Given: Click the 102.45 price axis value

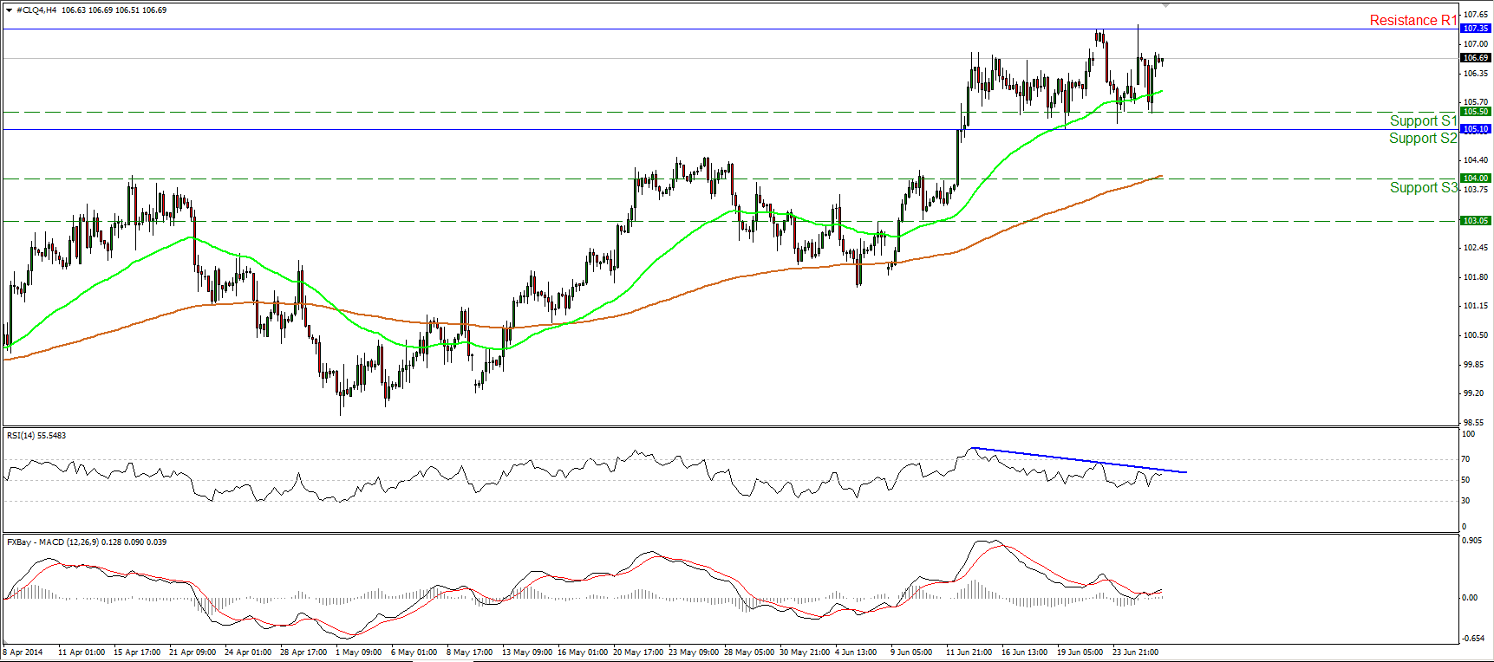Looking at the screenshot, I should tap(1476, 248).
